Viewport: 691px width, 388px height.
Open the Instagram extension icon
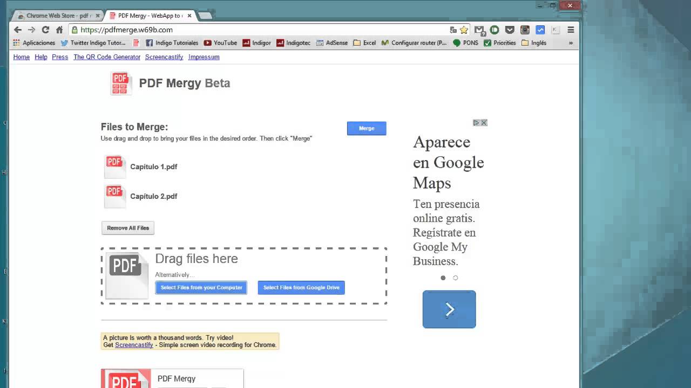pos(525,30)
